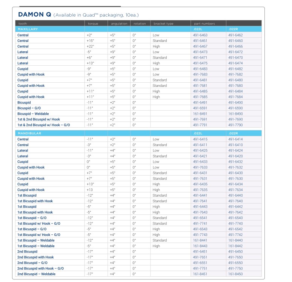Image resolution: width=292 pixels, height=282 pixels.
Task: Click part number 491-6411
Action: click(200, 145)
